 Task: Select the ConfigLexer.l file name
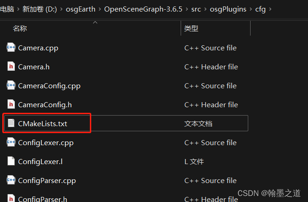[x=40, y=162]
